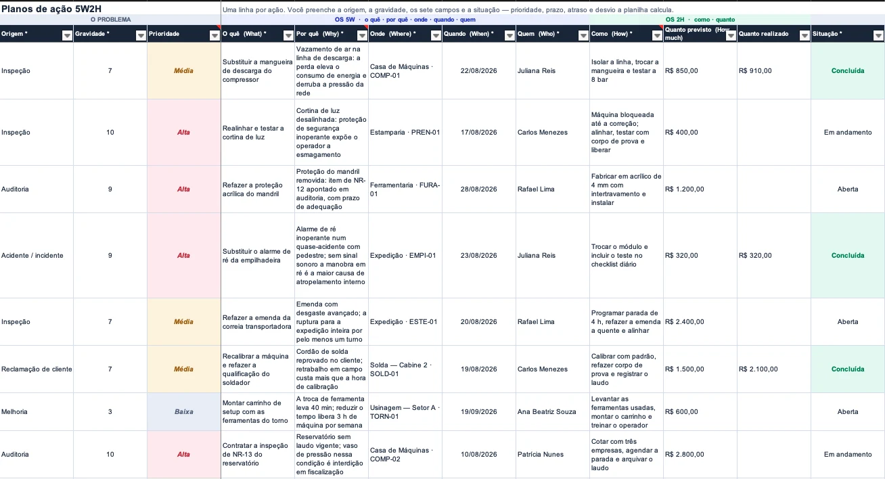Open the Situação column filter dropdown

pyautogui.click(x=878, y=37)
